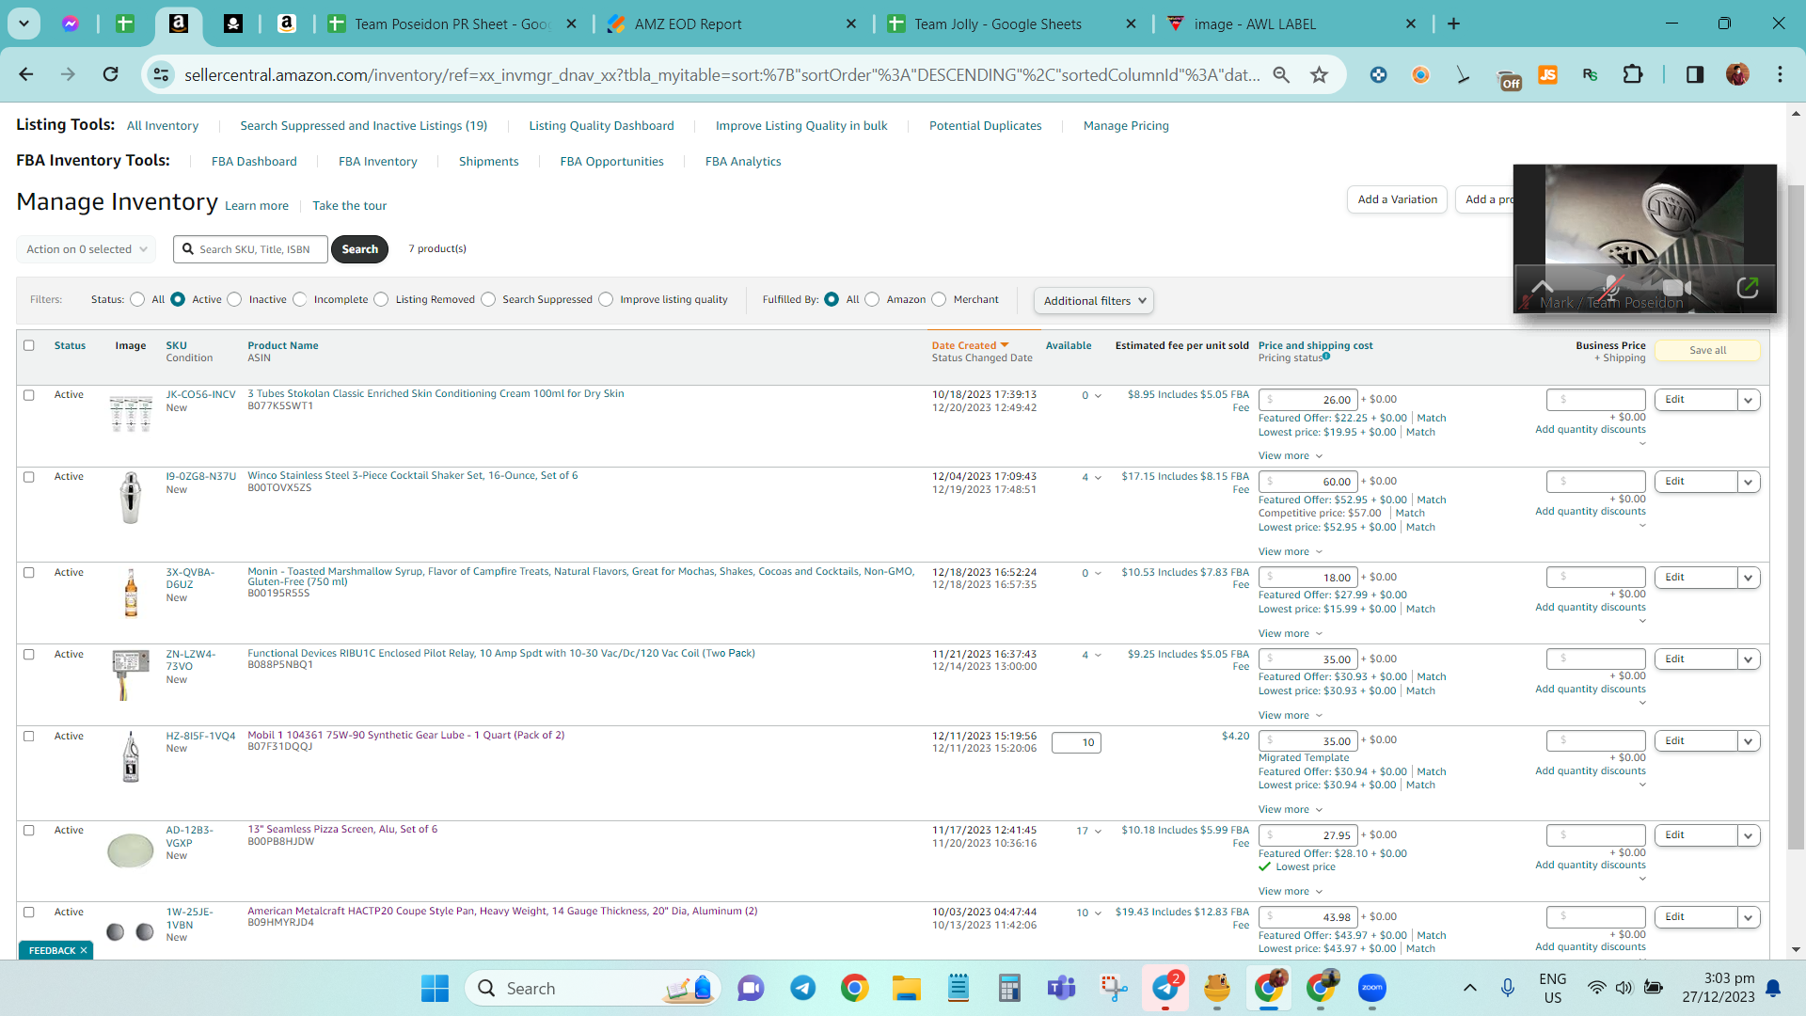Edit the available quantity field showing 10
This screenshot has width=1806, height=1016.
(1076, 743)
